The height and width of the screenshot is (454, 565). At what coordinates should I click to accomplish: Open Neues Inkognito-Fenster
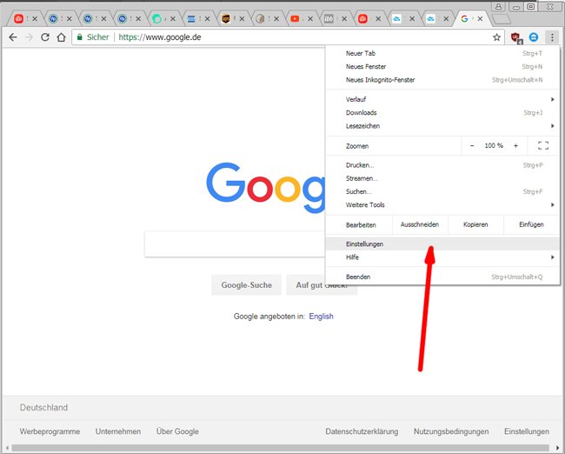442,80
